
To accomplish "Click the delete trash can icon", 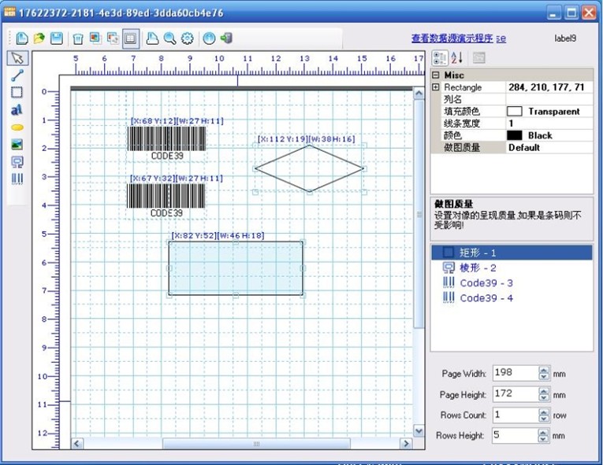I will pos(78,38).
